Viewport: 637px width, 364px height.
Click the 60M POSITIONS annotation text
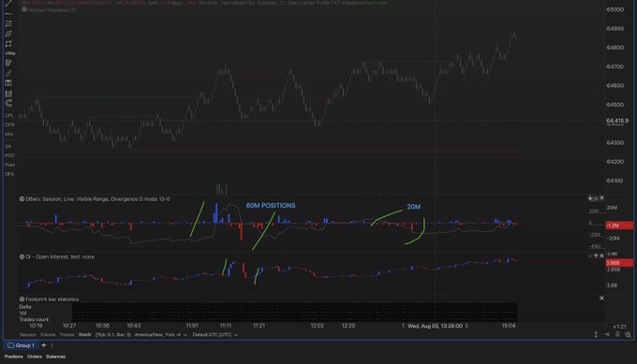[271, 205]
